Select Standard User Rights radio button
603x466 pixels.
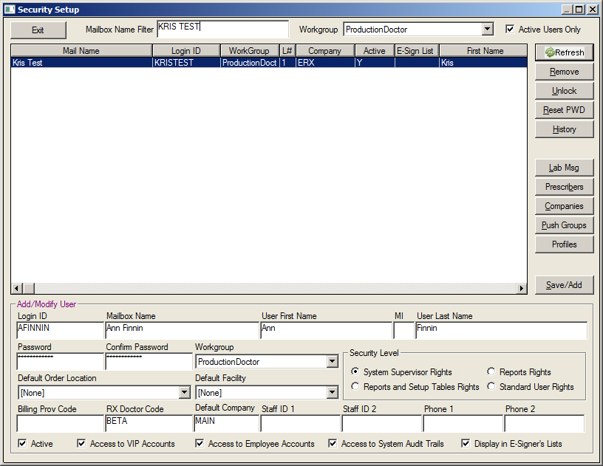tap(491, 387)
